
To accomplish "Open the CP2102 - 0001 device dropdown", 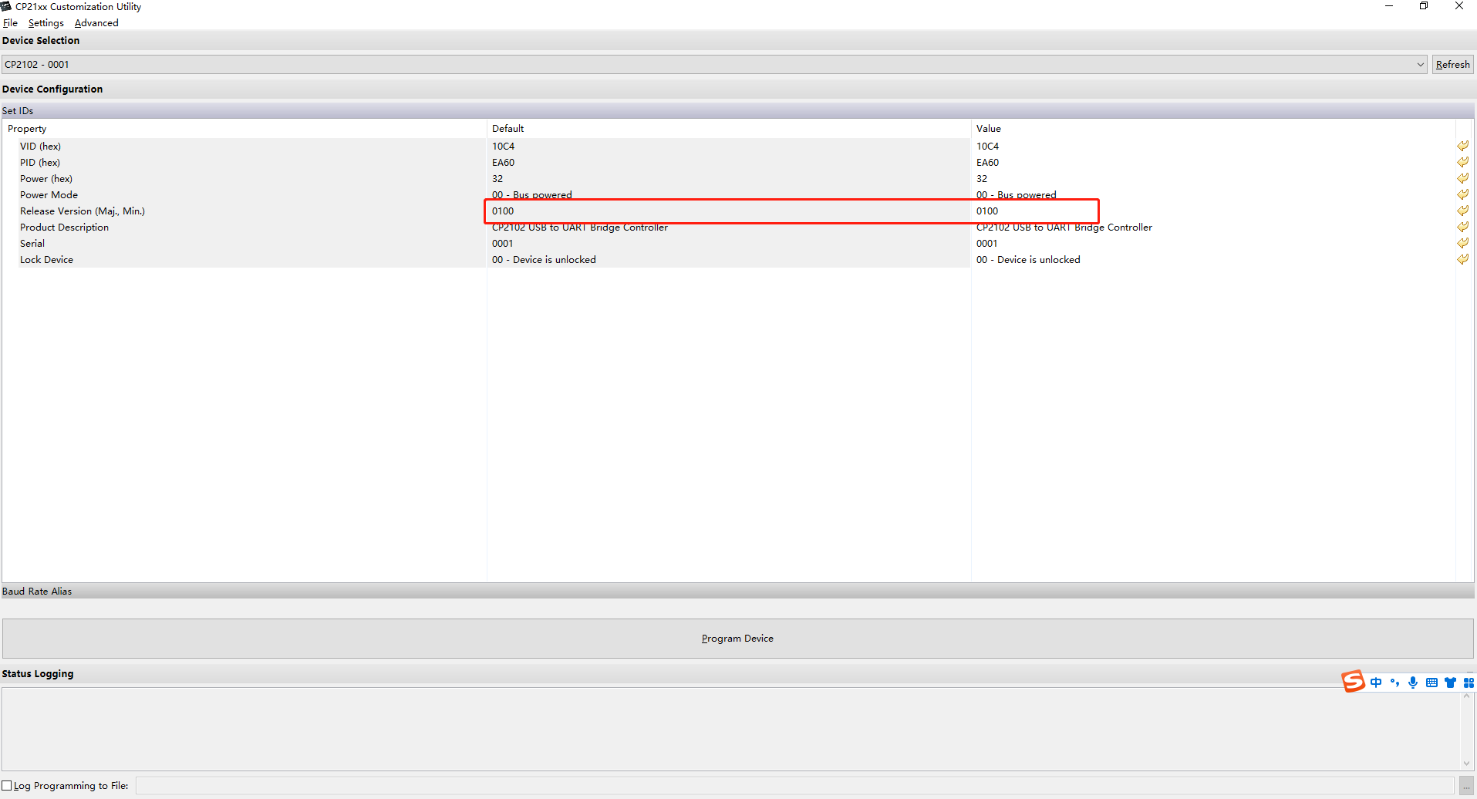I will 714,65.
